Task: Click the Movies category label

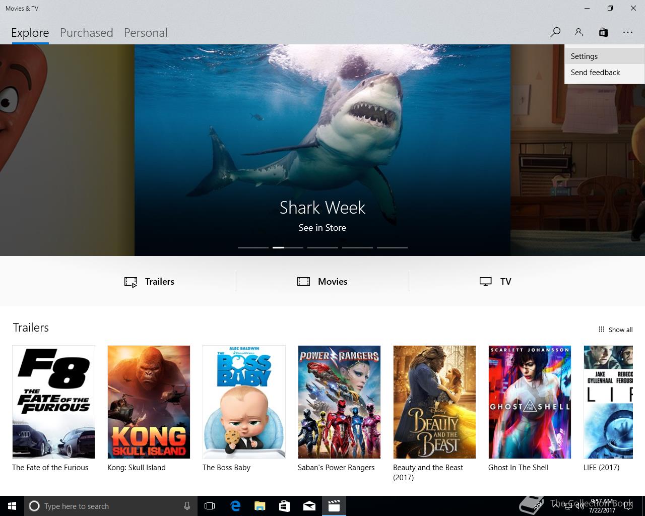Action: (x=333, y=282)
